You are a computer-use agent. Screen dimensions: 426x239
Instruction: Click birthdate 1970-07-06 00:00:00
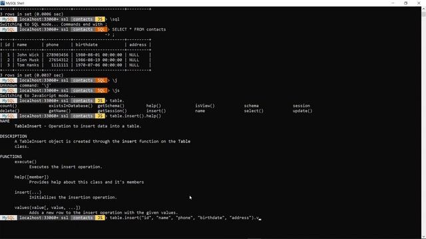(99, 65)
